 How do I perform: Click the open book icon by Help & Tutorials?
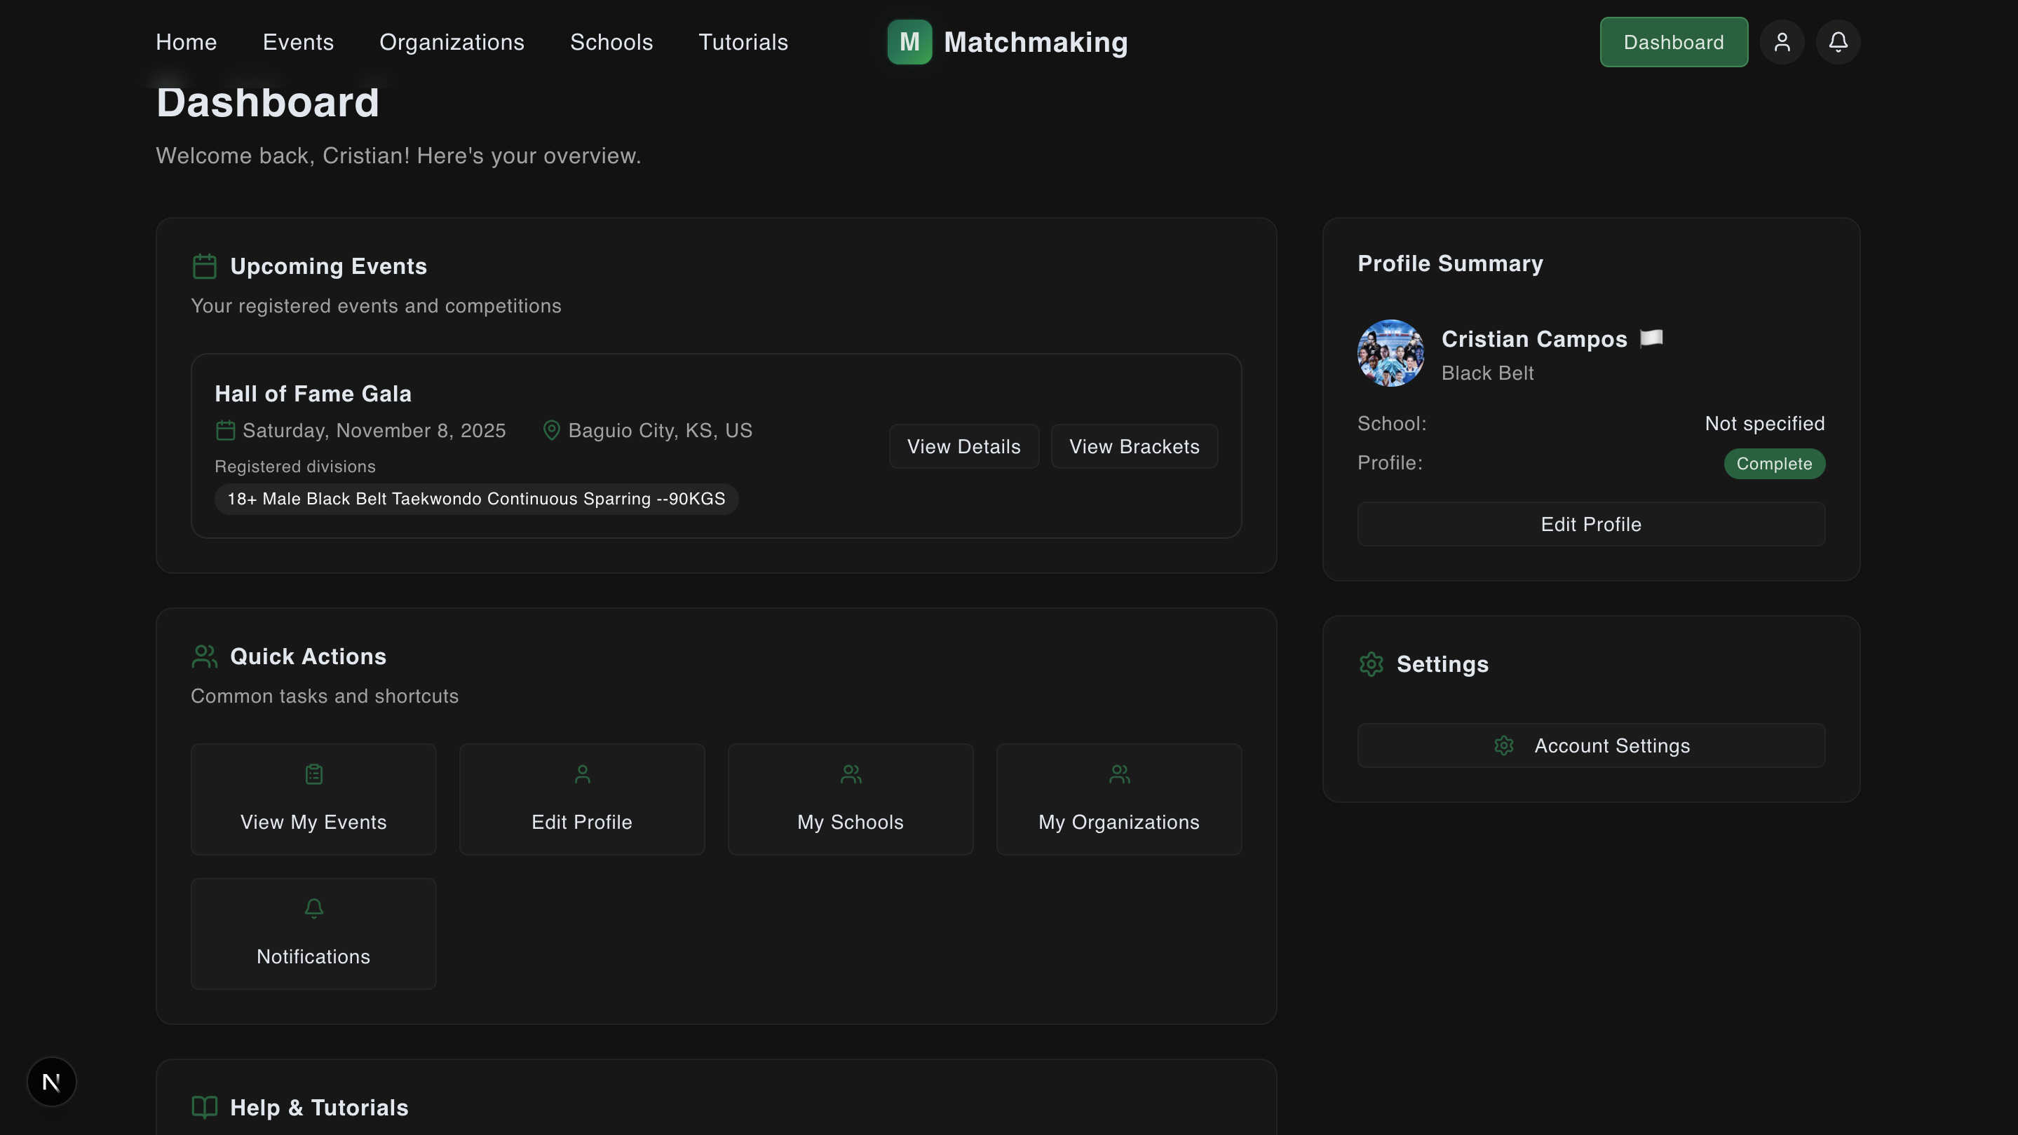point(205,1107)
